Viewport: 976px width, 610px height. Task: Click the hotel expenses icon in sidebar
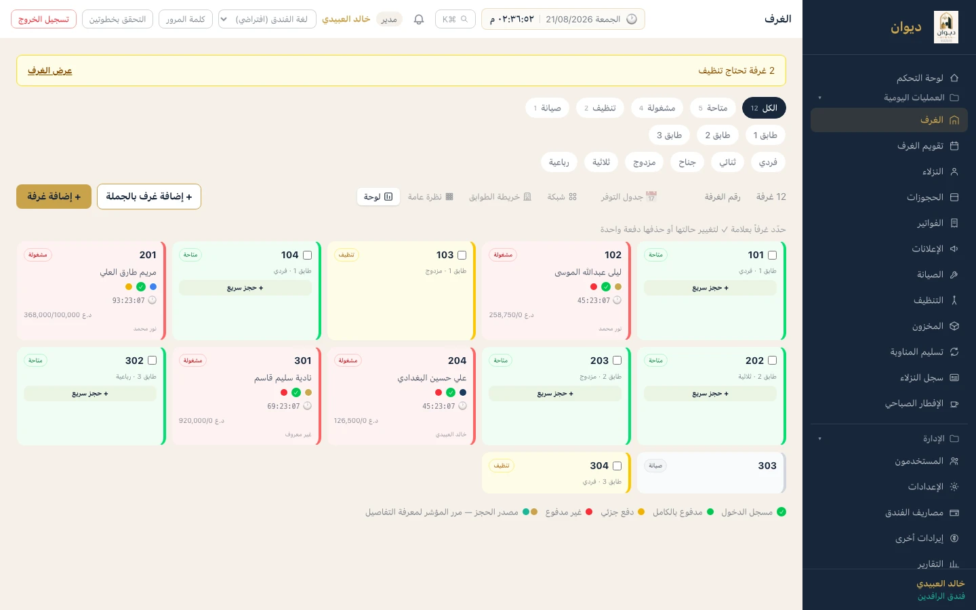954,512
